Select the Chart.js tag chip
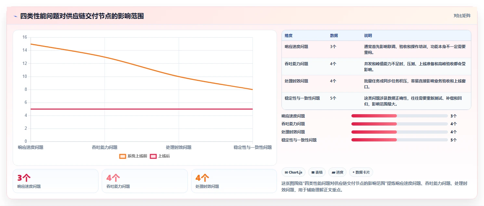 tap(294, 172)
